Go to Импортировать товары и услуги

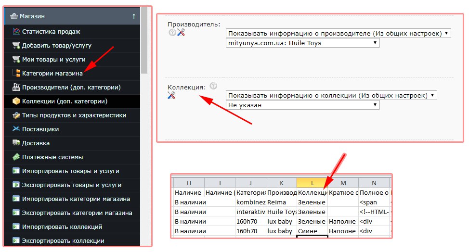(70, 171)
